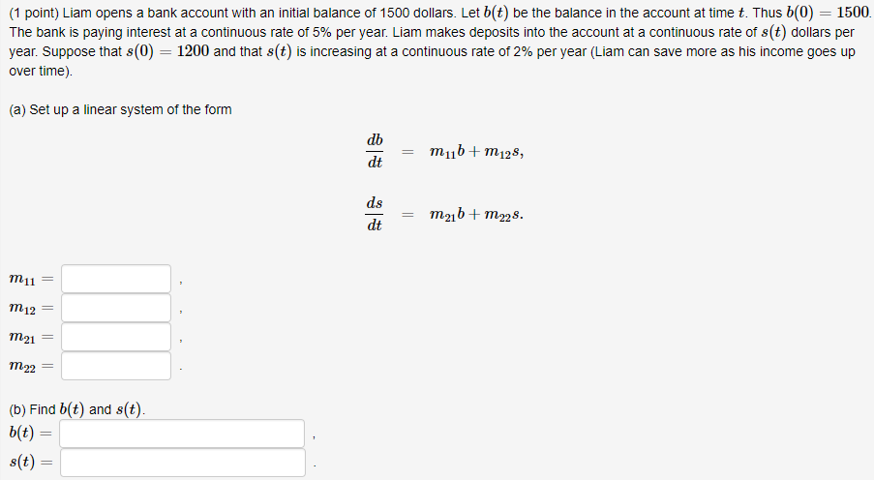874x480 pixels.
Task: Click the expression m21b + m22s
Action: [x=476, y=215]
